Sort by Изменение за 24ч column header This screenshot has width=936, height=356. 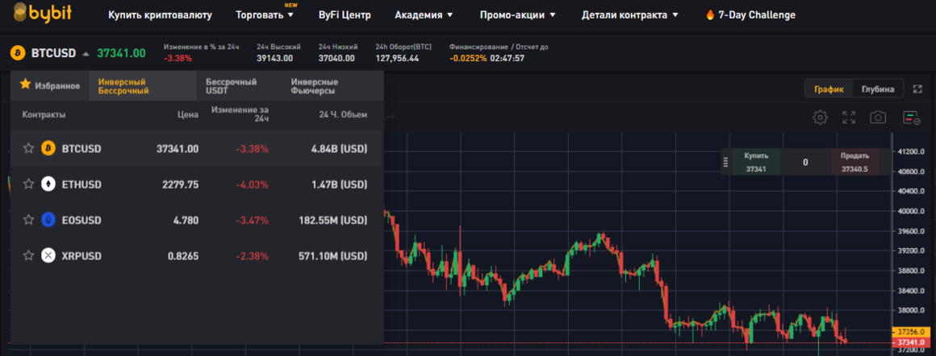pyautogui.click(x=240, y=114)
